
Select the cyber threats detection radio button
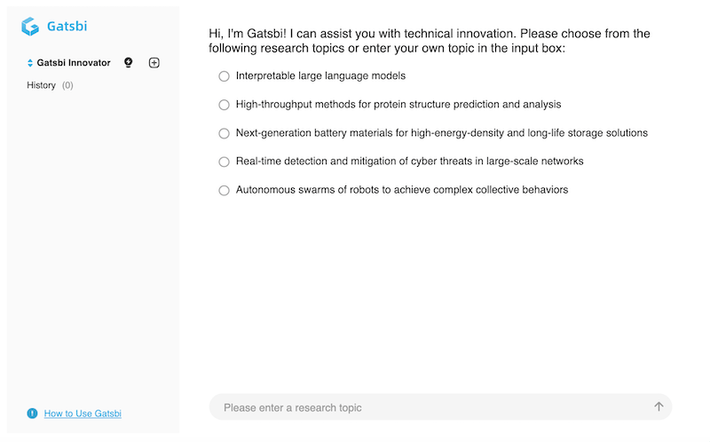pyautogui.click(x=225, y=162)
